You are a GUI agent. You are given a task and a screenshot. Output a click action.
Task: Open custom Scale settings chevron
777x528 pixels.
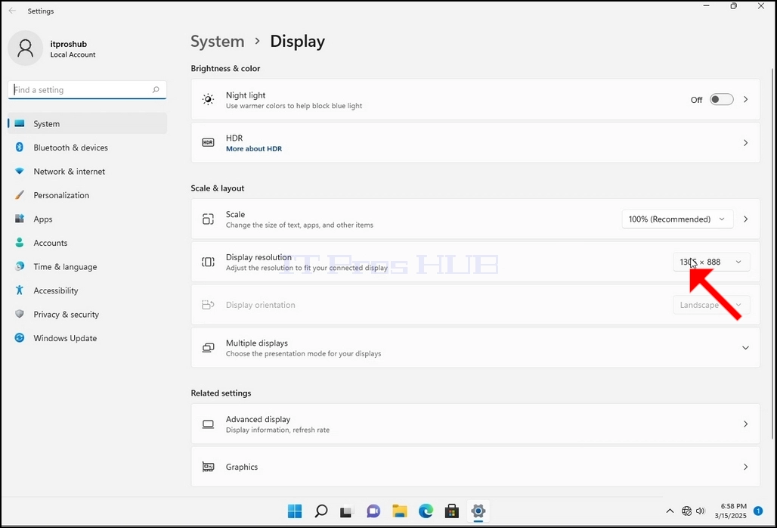[x=745, y=219]
